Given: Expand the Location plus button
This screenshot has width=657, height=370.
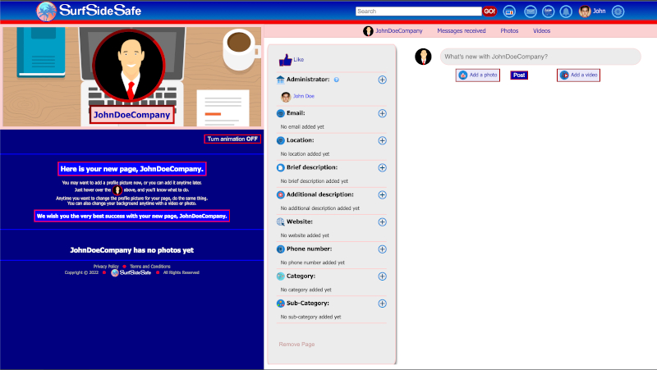Looking at the screenshot, I should click(x=382, y=140).
